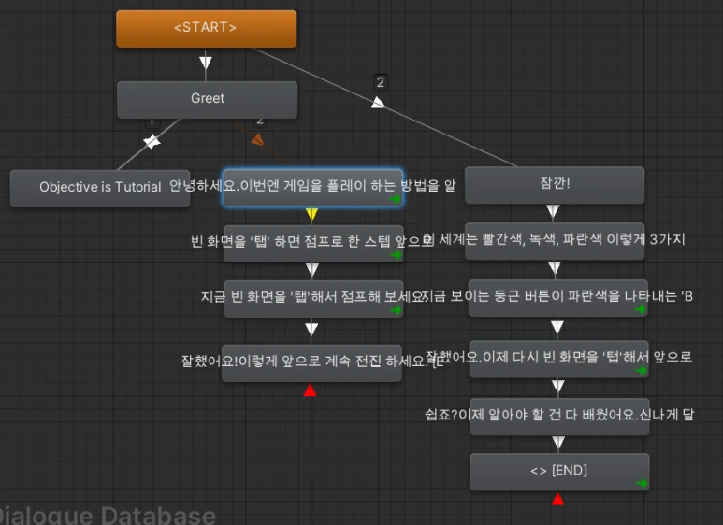This screenshot has width=723, height=525.
Task: Select the <> [END] node
Action: 559,472
